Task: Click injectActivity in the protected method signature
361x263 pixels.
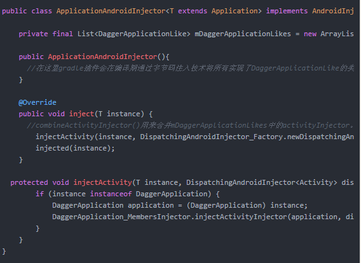Action: coord(102,182)
